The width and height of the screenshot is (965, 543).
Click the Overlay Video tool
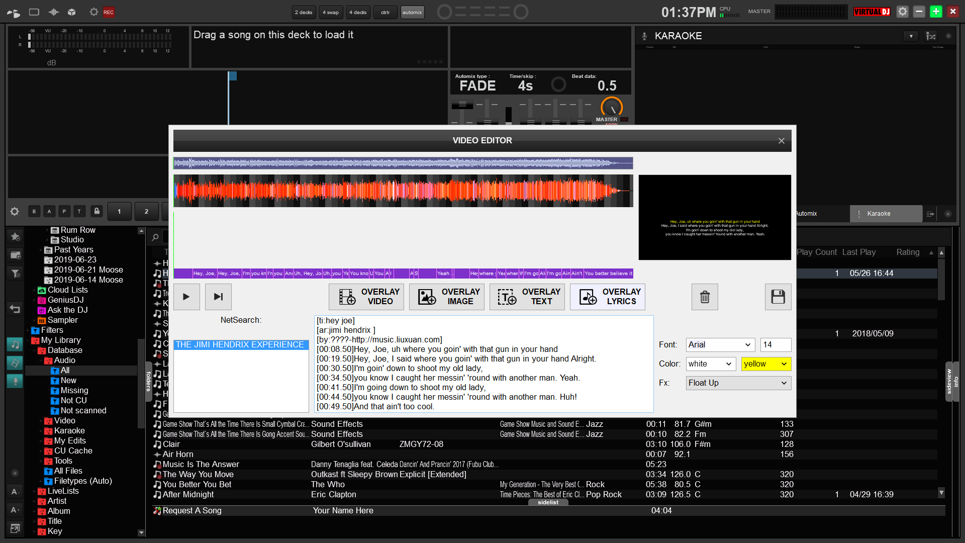tap(366, 297)
